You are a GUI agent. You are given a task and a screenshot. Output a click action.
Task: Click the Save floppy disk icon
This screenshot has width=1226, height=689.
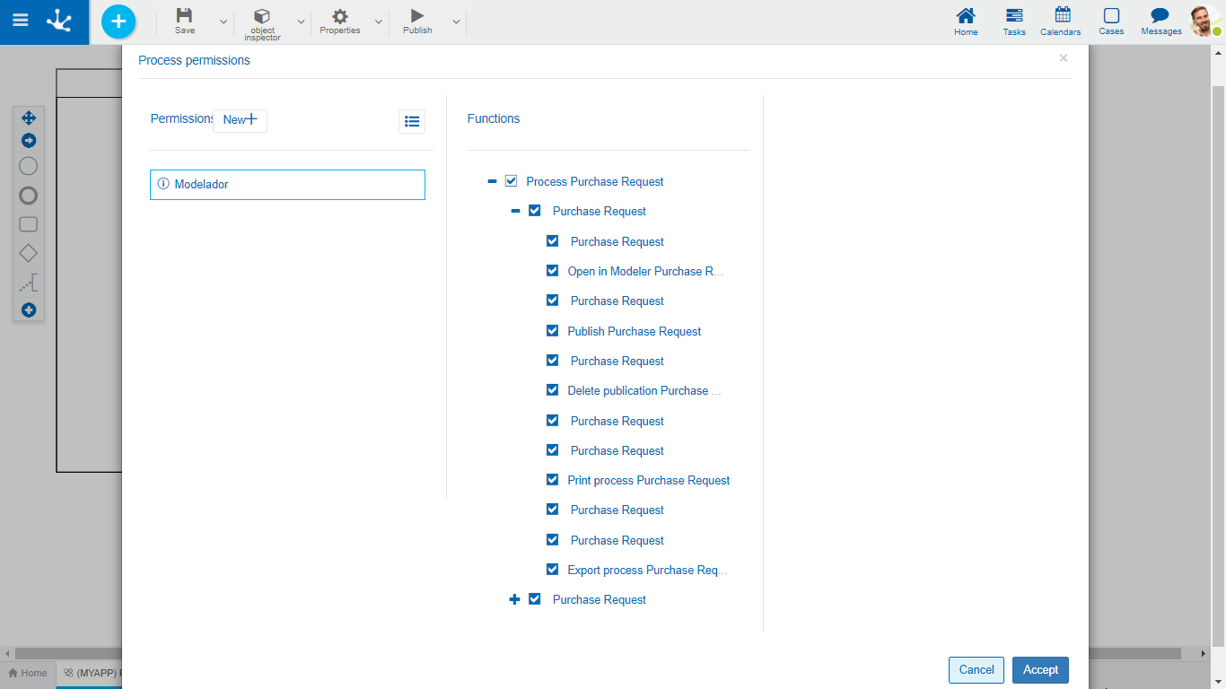[185, 15]
